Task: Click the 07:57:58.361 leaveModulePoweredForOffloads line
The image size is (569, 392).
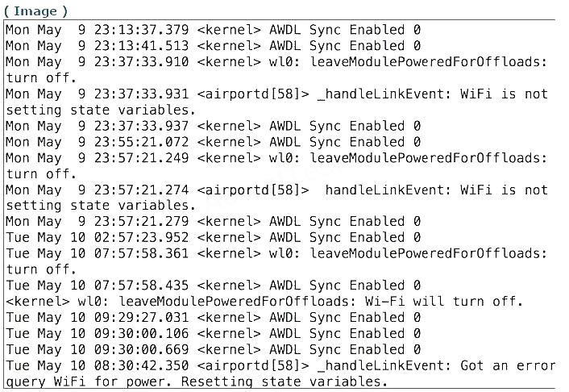Action: pyautogui.click(x=276, y=253)
